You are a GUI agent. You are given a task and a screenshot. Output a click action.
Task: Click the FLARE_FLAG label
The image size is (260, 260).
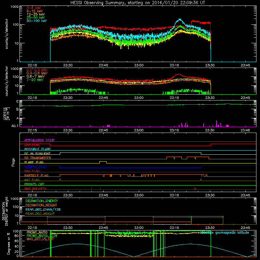point(34,162)
